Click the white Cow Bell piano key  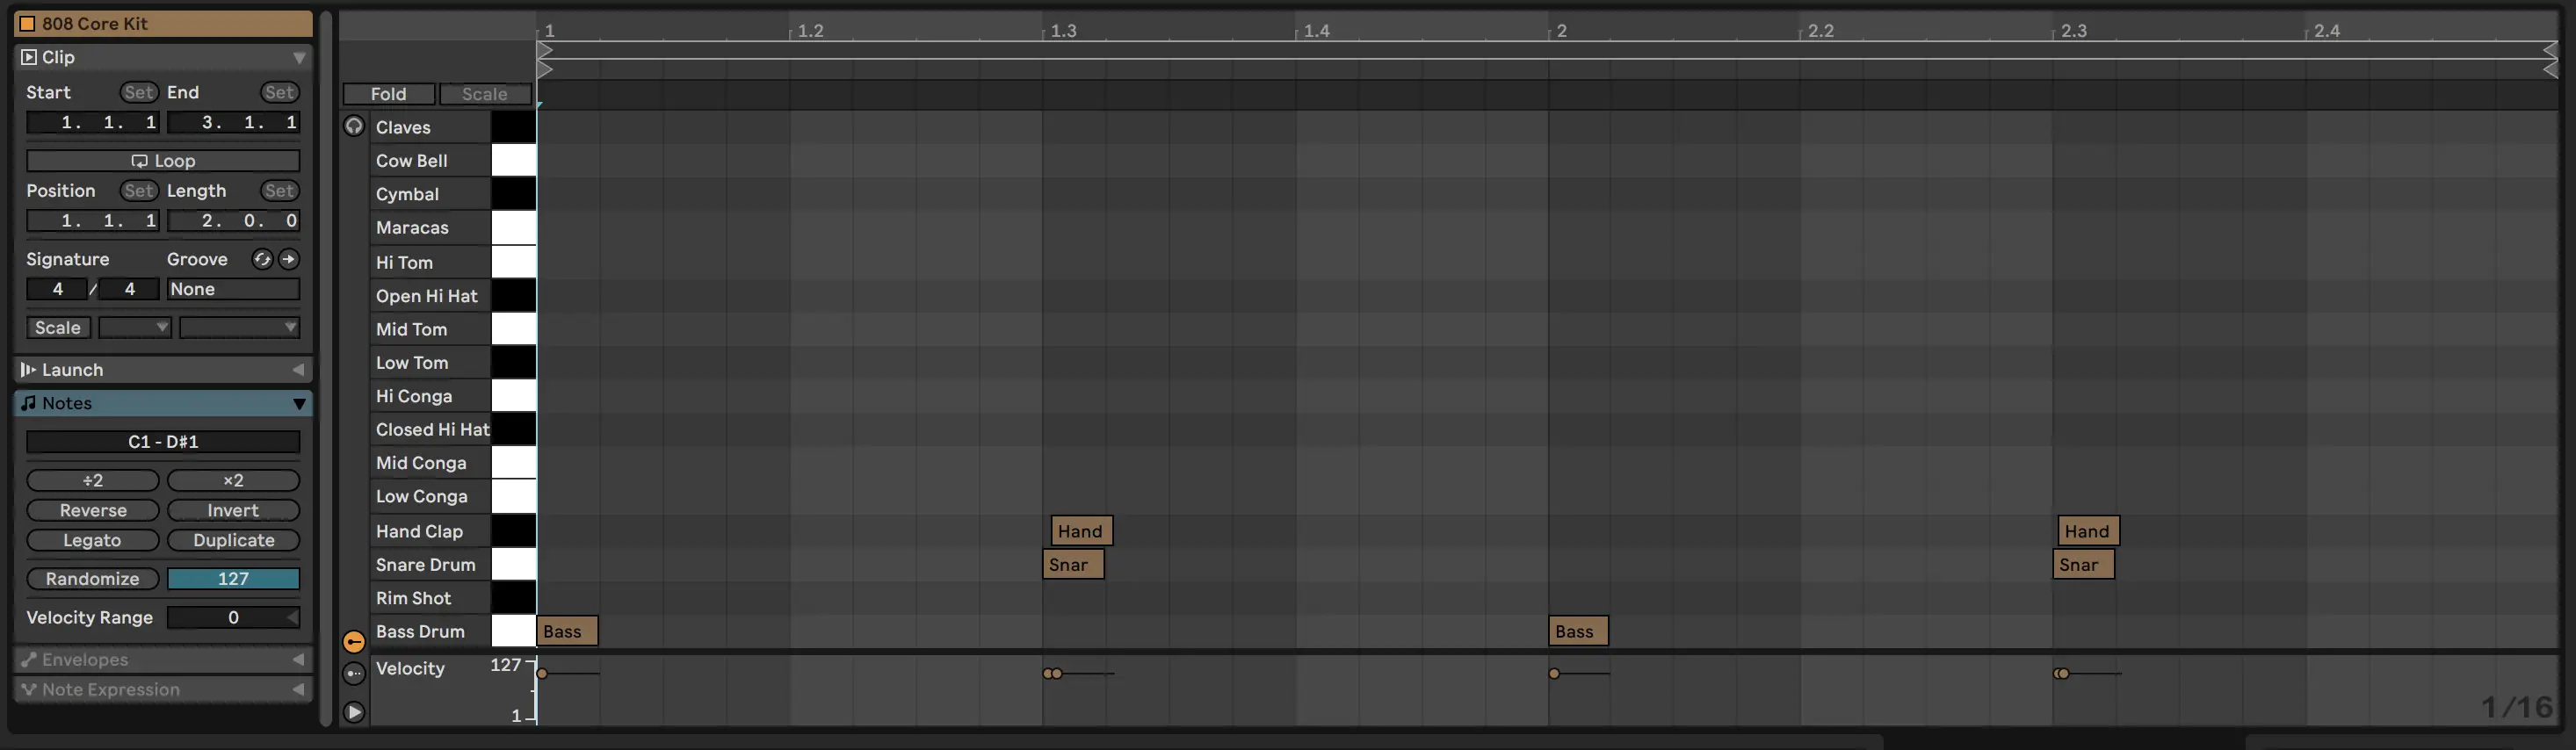point(513,161)
